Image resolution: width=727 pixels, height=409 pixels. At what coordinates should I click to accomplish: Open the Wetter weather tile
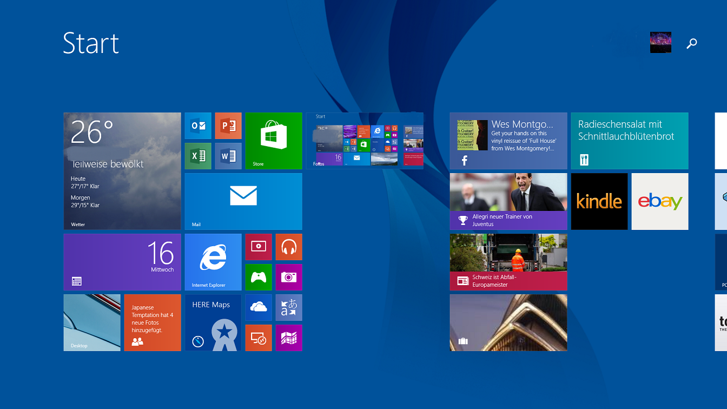pos(122,171)
